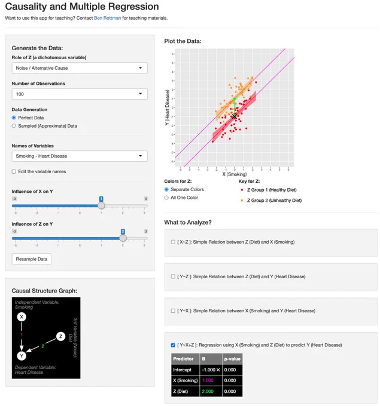Select Sampled (Approximate) Data option

[x=14, y=126]
